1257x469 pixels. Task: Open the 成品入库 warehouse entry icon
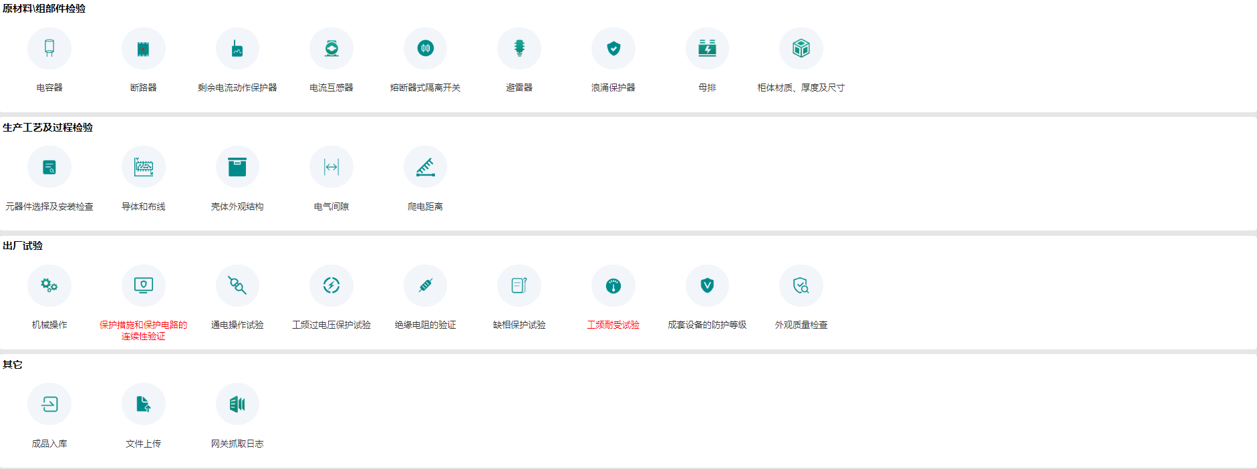coord(49,404)
